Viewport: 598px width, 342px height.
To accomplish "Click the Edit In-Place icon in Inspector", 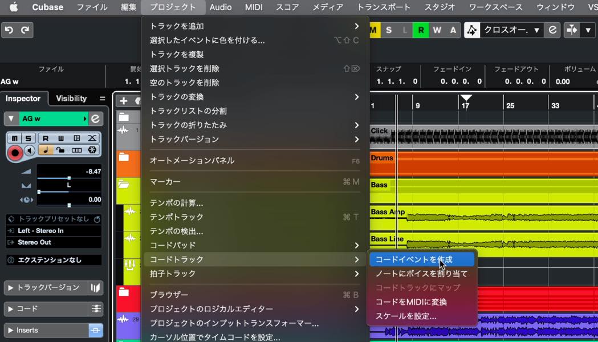I will [x=76, y=138].
